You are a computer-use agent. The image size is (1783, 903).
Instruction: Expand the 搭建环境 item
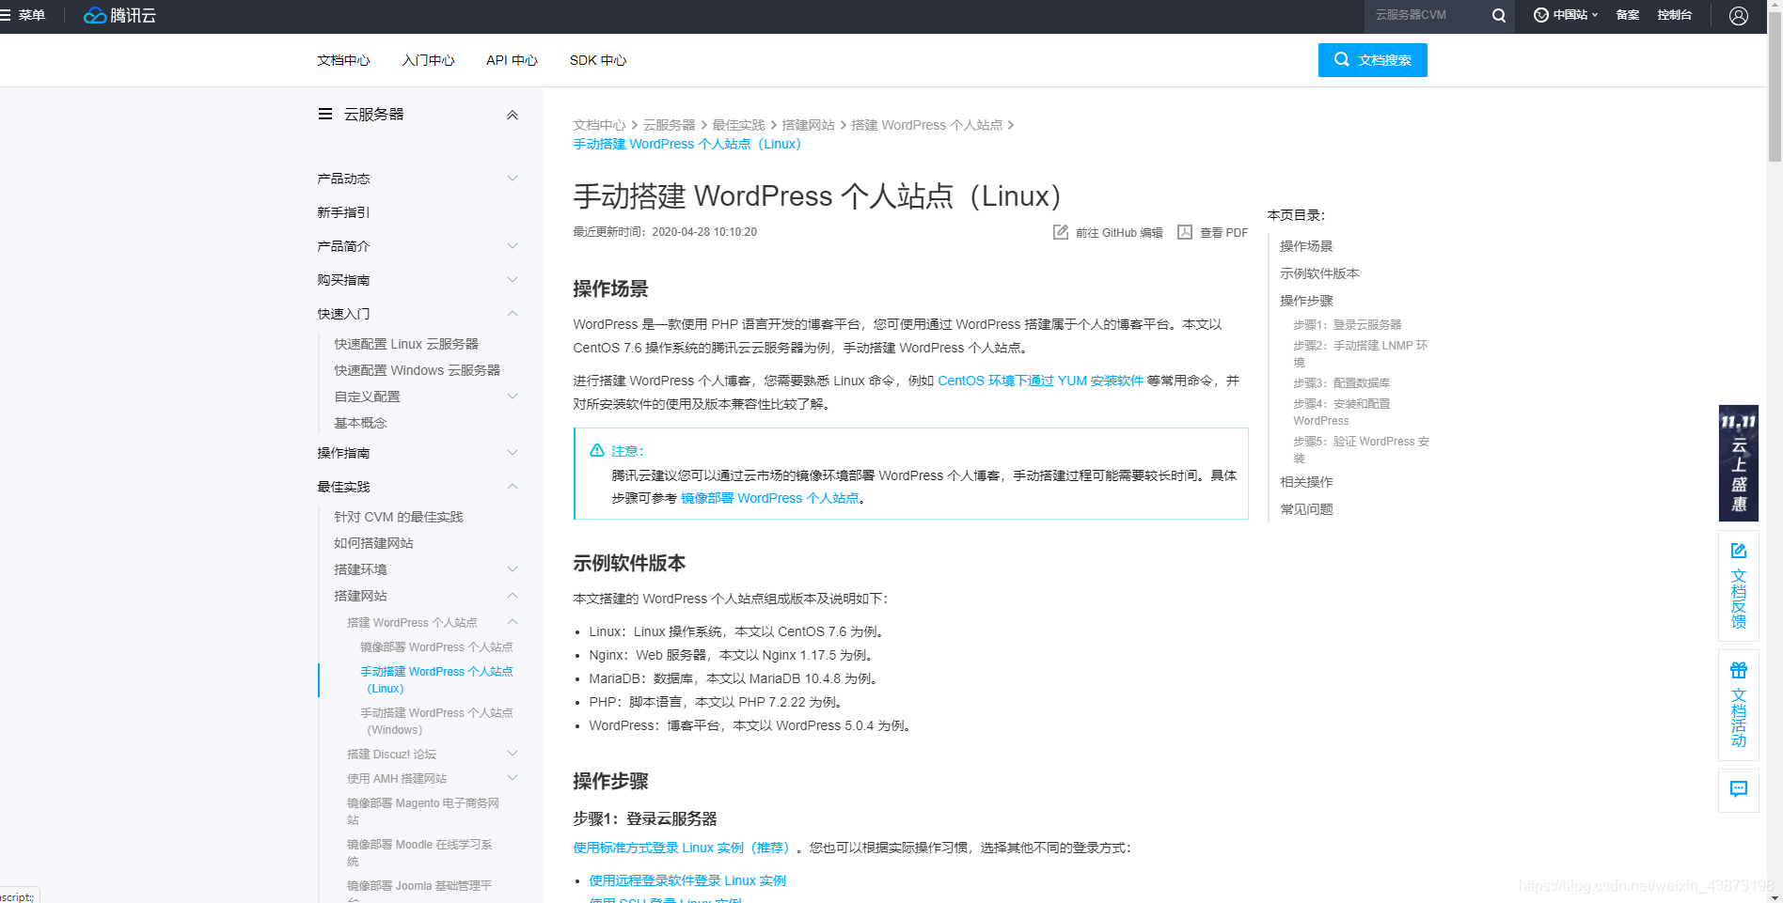tap(513, 568)
